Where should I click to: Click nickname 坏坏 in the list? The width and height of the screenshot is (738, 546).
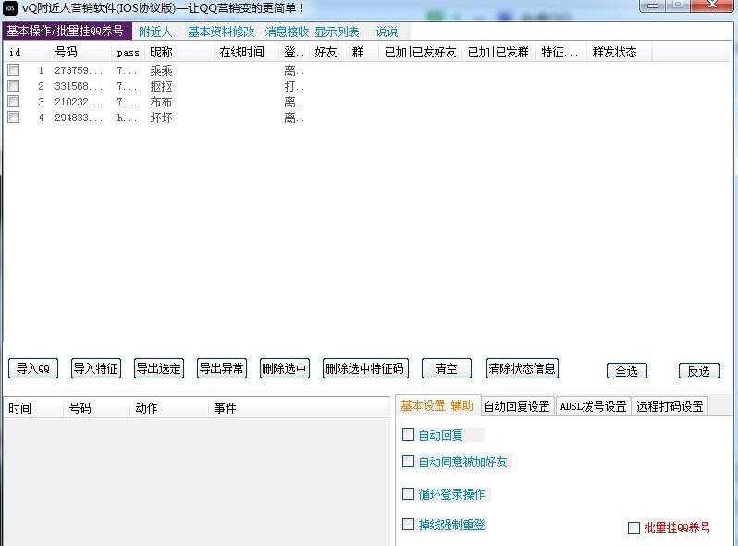(x=161, y=118)
